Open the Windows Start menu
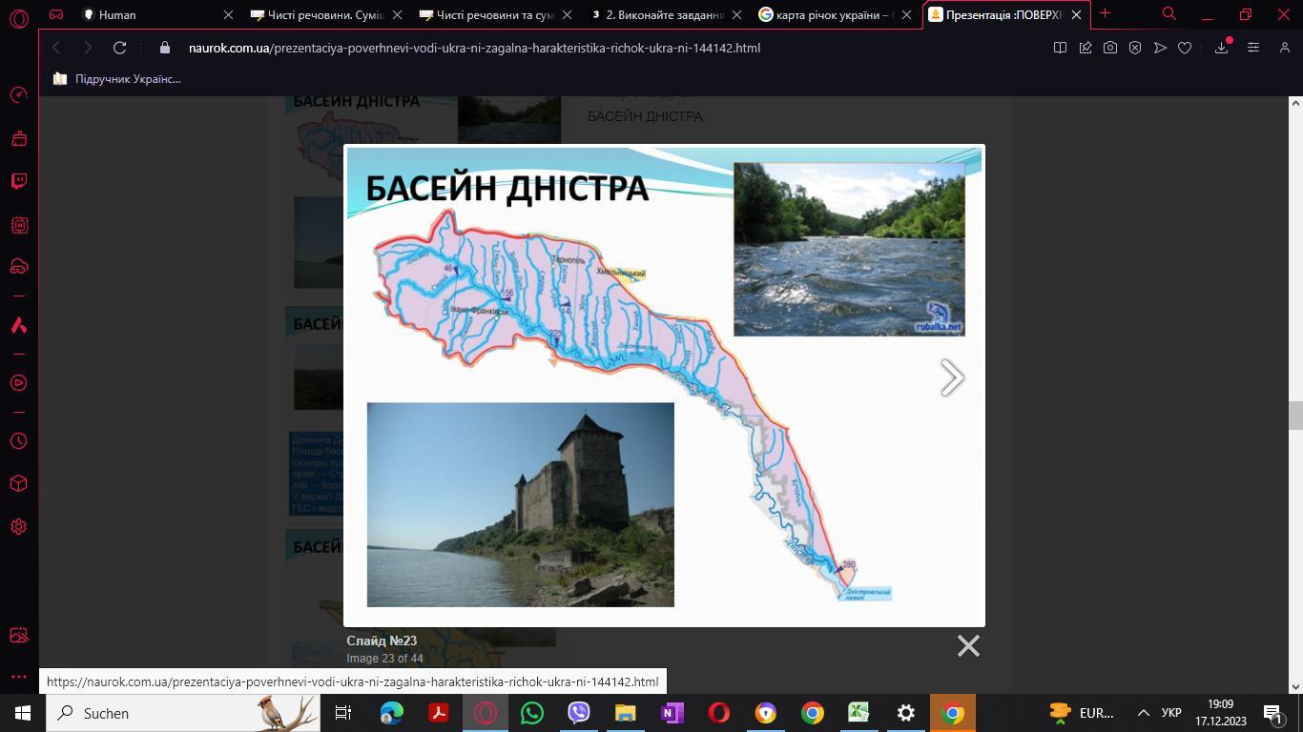Screen dimensions: 1303x732 pos(22,713)
